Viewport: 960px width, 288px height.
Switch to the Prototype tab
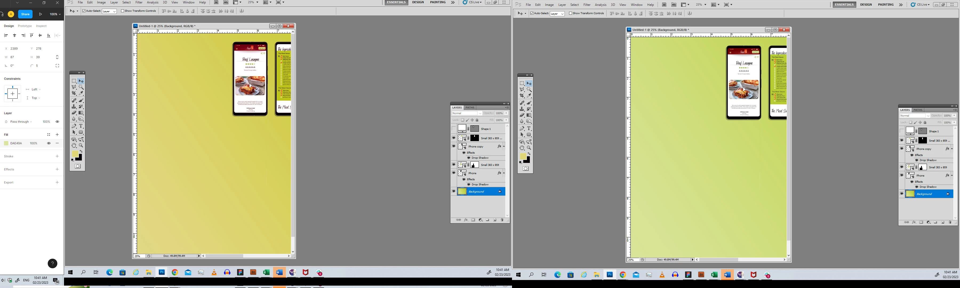[x=25, y=26]
